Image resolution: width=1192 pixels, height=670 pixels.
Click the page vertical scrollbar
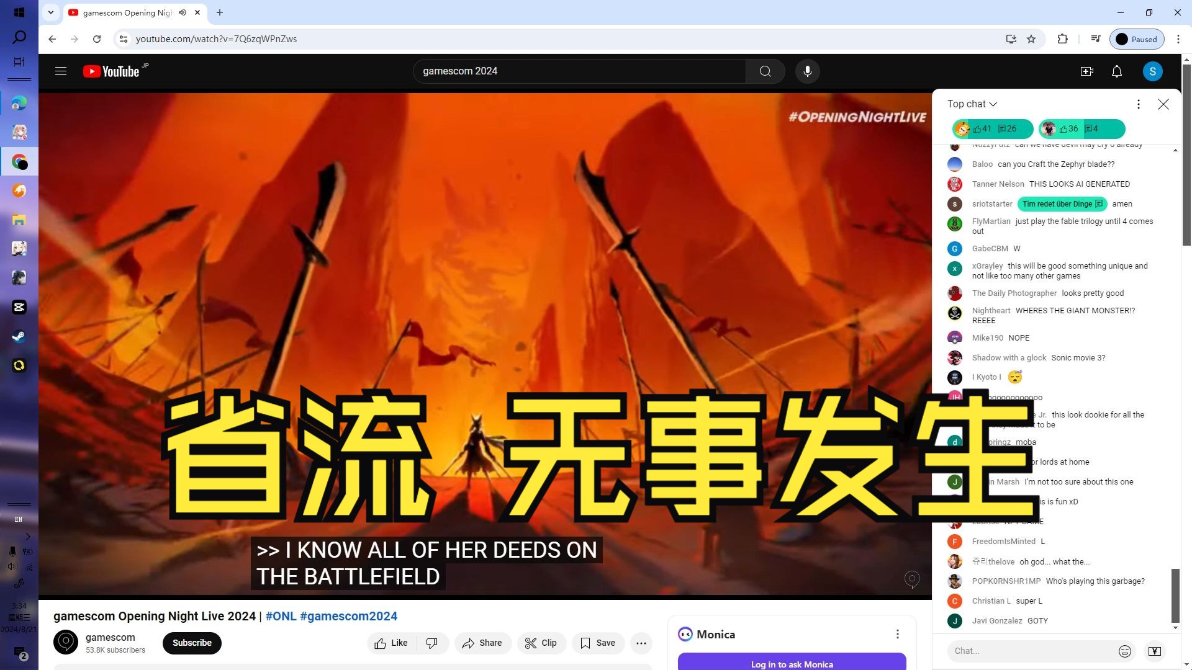tap(1186, 155)
